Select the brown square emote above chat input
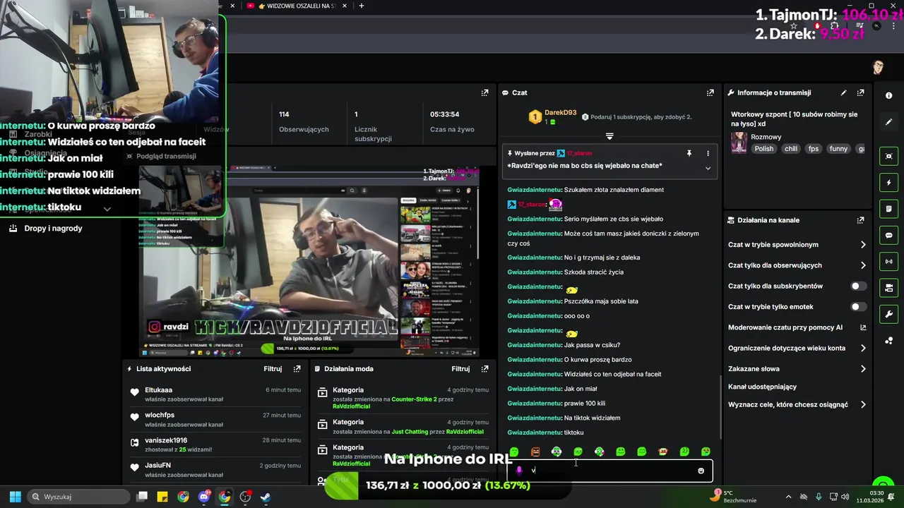Viewport: 904px width, 508px height. (x=535, y=452)
